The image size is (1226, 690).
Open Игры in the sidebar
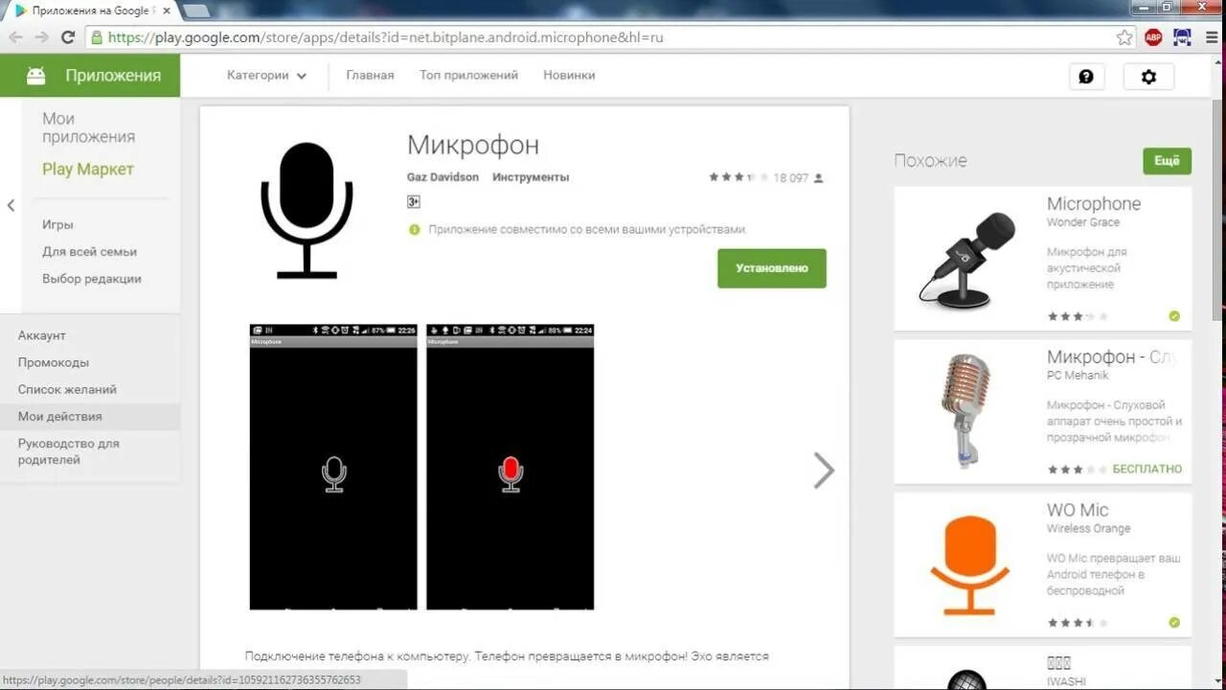[57, 224]
